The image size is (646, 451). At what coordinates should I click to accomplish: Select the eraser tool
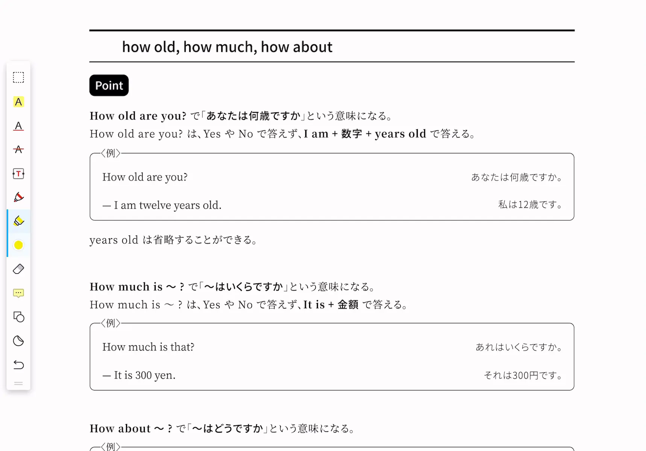(x=18, y=269)
